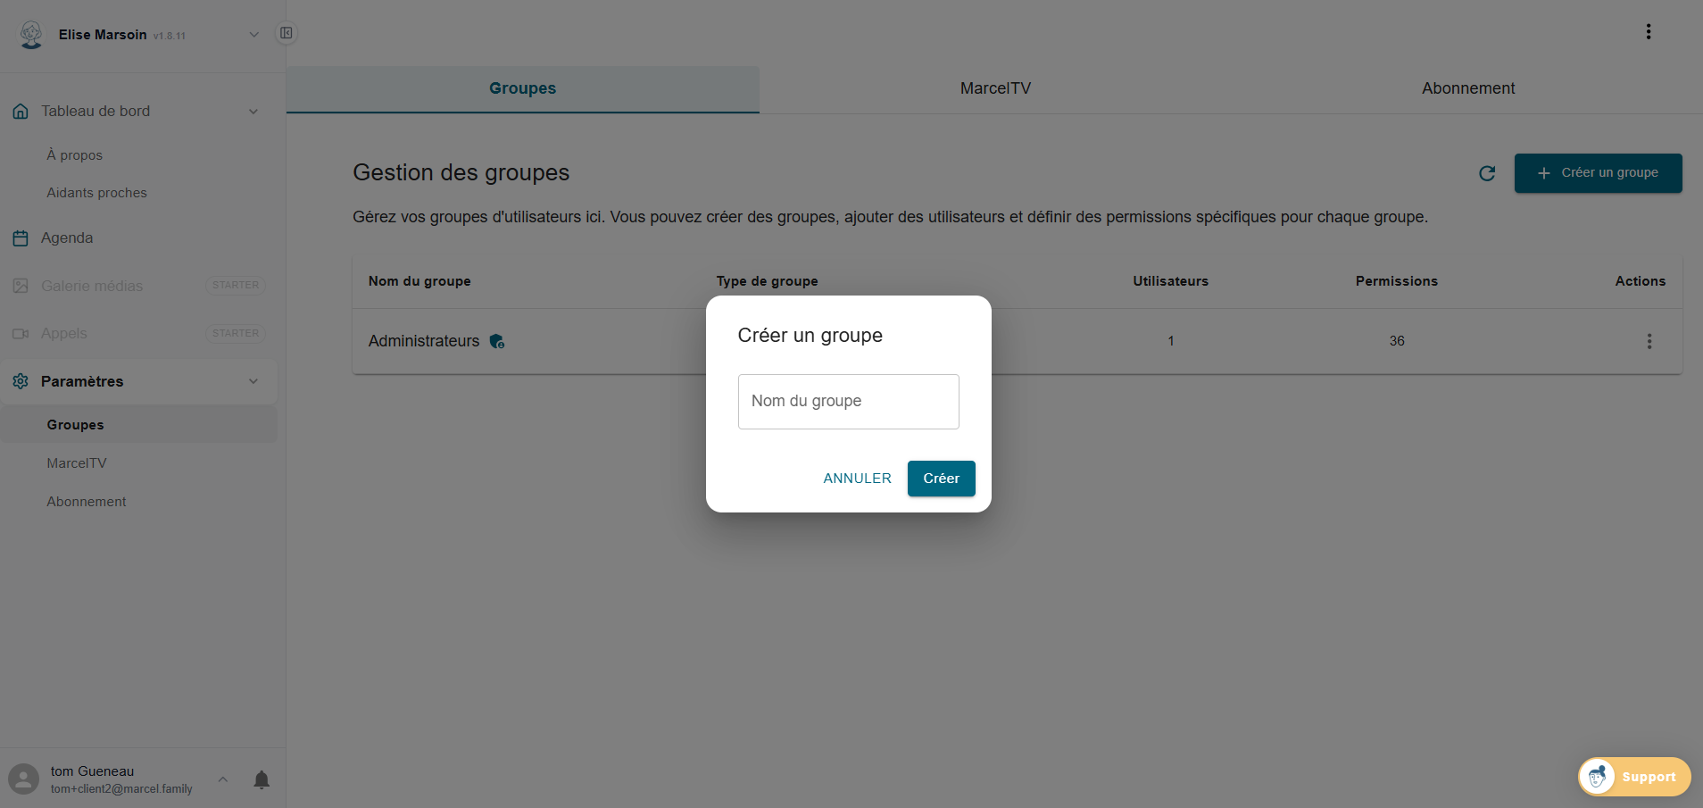
Task: Click the Créer button in the dialog
Action: coord(941,479)
